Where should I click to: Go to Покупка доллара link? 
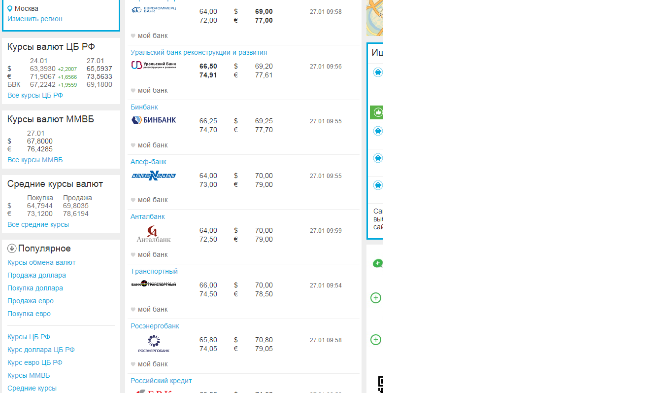coord(35,288)
